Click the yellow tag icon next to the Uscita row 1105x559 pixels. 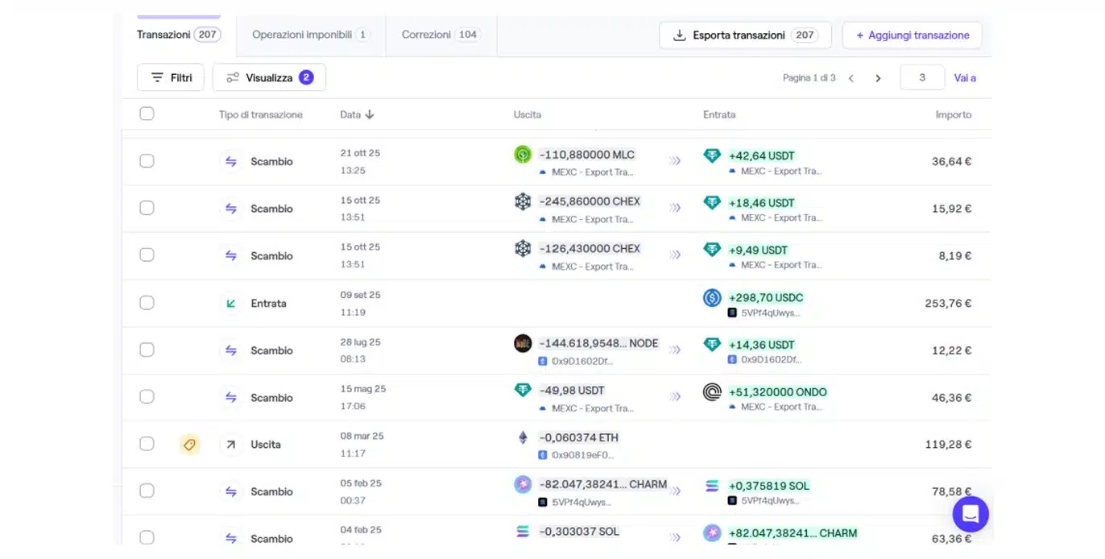click(190, 444)
